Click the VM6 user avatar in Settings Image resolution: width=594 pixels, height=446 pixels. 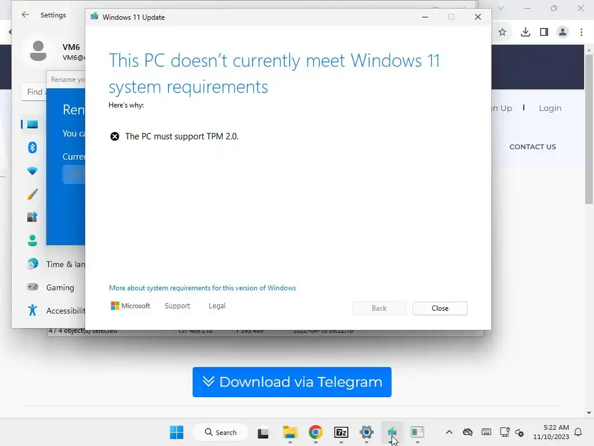pyautogui.click(x=38, y=51)
